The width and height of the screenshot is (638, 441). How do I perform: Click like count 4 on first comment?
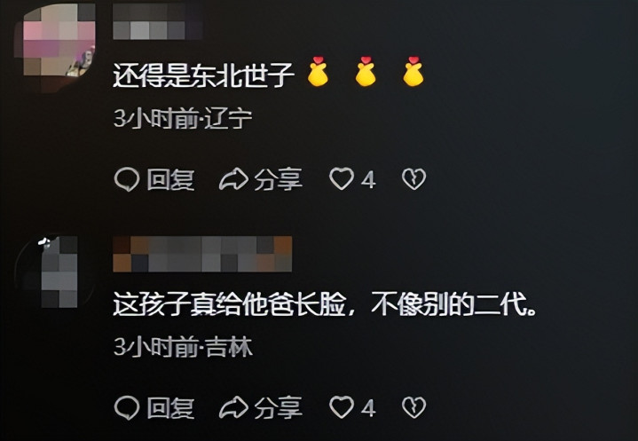click(x=368, y=179)
